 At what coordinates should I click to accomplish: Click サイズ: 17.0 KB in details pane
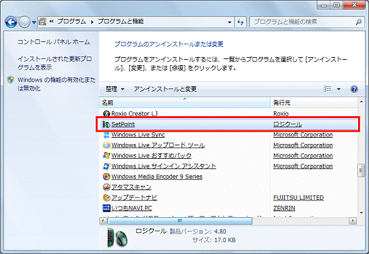[213, 240]
